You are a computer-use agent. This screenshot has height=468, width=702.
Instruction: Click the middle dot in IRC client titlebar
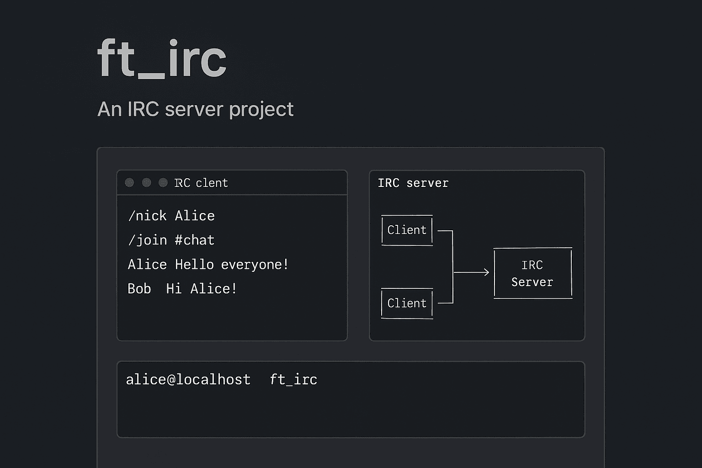click(146, 183)
